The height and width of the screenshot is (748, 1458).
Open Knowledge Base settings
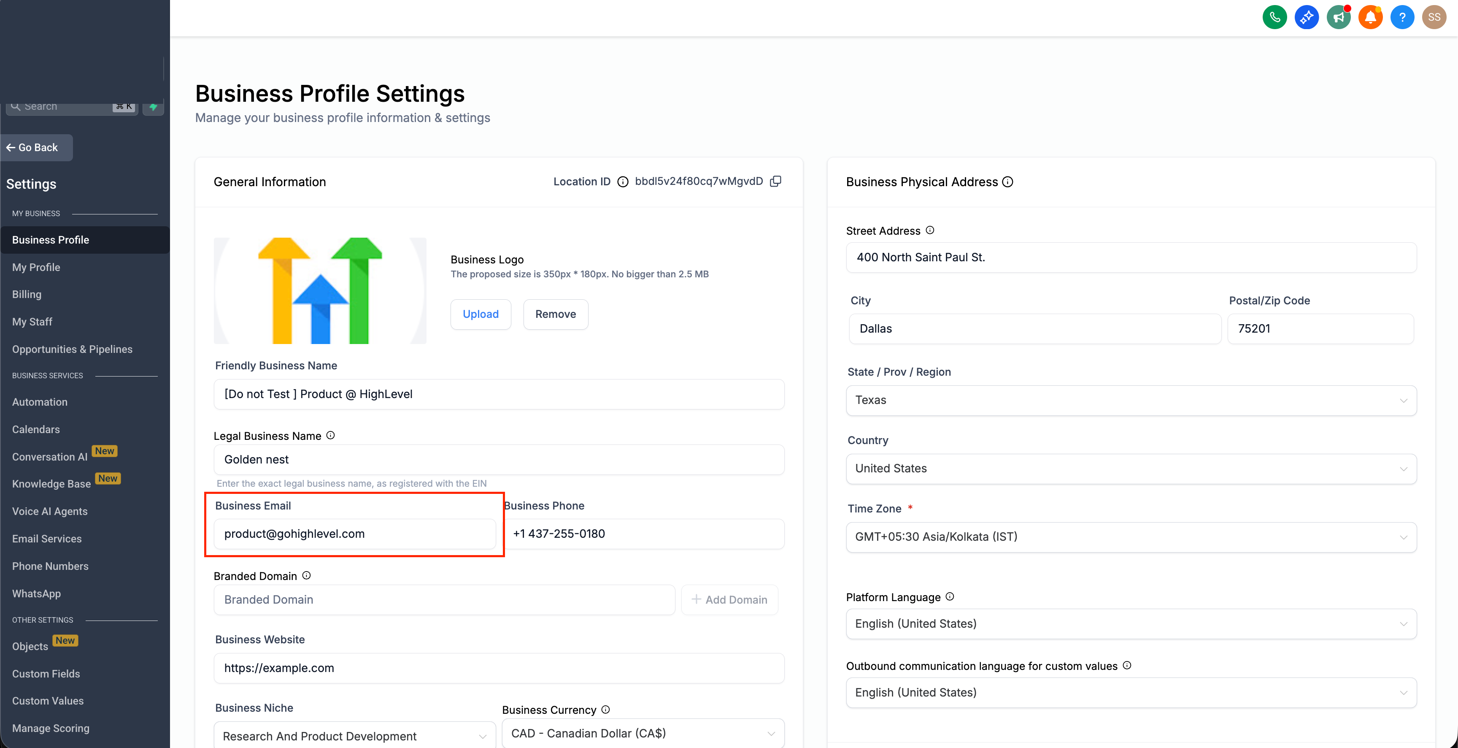(51, 484)
